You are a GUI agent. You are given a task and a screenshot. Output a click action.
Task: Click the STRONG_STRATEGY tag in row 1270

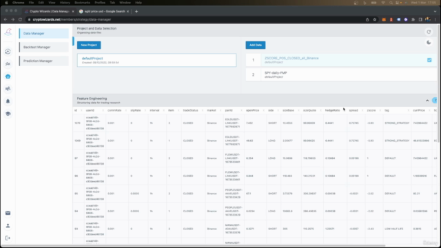click(x=397, y=123)
